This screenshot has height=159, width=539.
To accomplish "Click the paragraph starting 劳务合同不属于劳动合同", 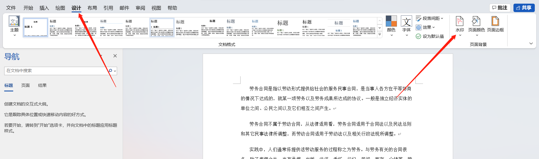I will (x=326, y=129).
